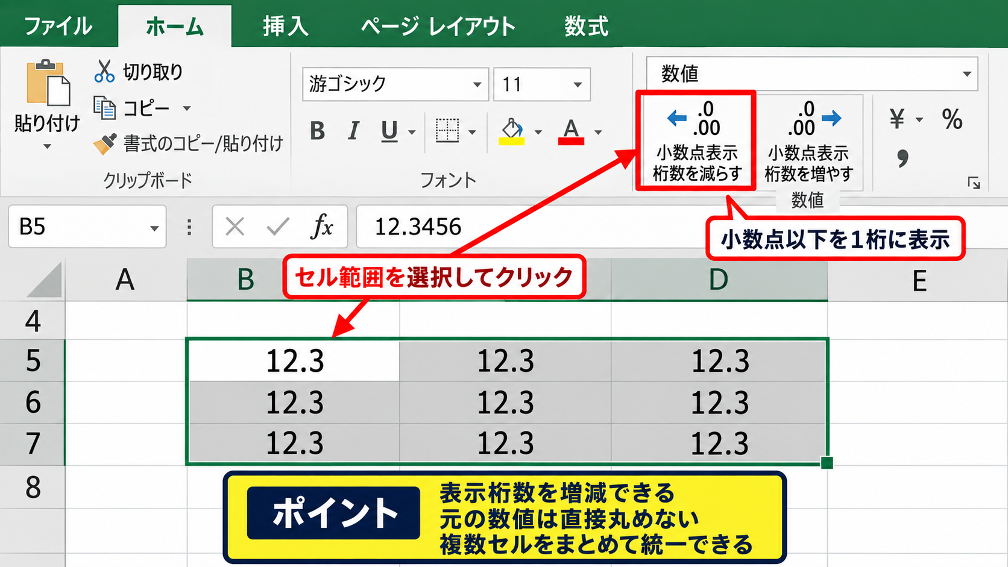Click the Name Box showing B5
This screenshot has width=1008, height=567.
(x=87, y=227)
